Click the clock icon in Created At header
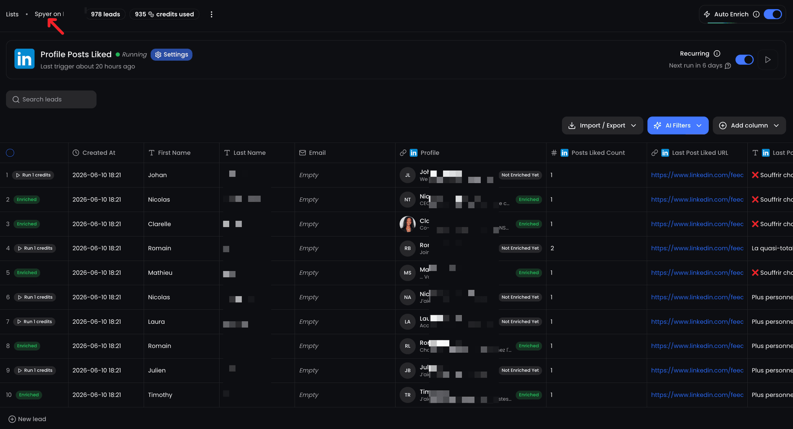793x429 pixels. point(76,153)
